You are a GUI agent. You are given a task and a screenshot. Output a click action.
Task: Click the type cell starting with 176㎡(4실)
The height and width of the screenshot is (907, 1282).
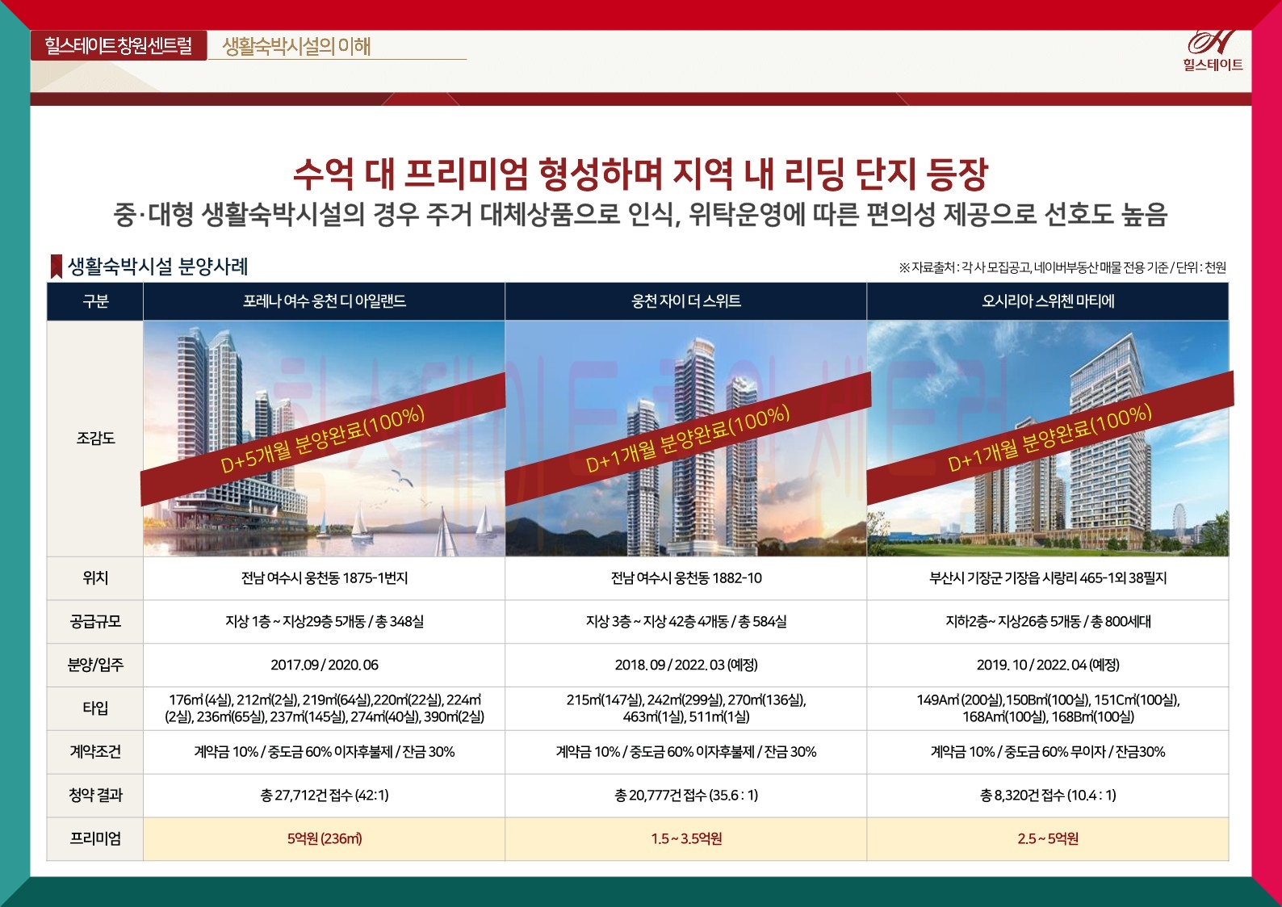(x=324, y=708)
